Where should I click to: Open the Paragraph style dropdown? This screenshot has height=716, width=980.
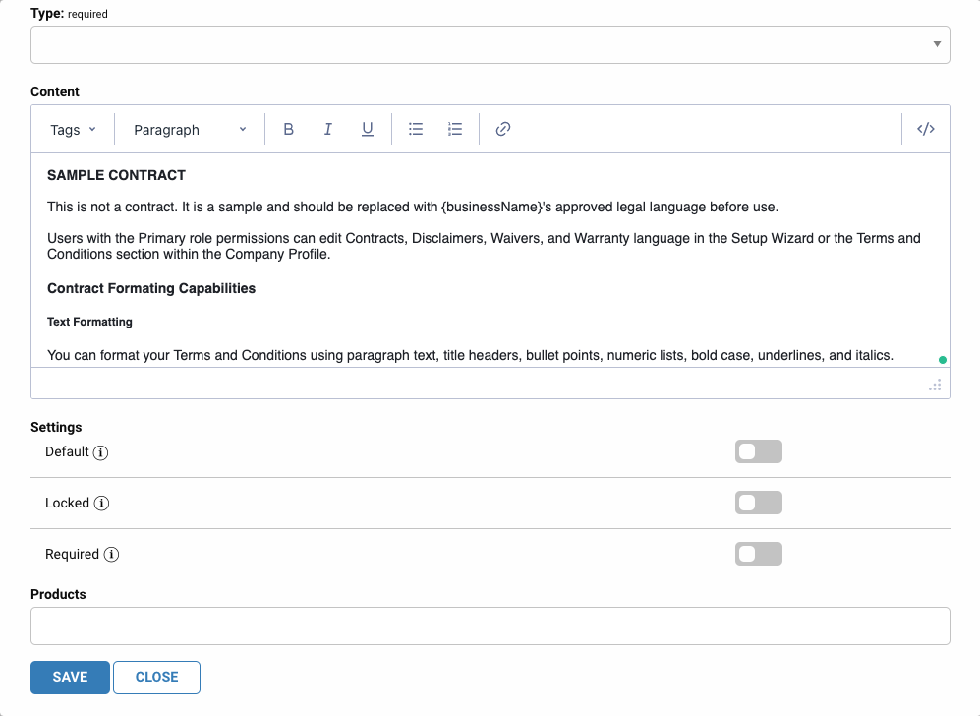[x=190, y=130]
